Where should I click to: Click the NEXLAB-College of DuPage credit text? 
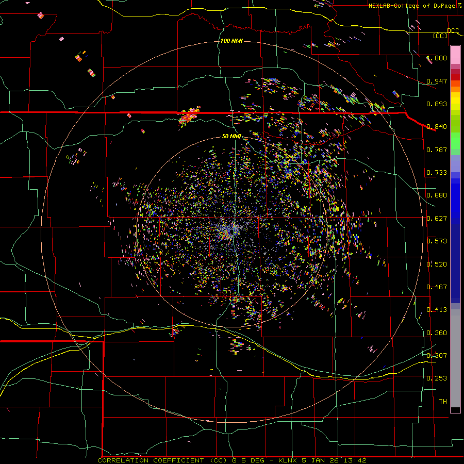pos(413,6)
